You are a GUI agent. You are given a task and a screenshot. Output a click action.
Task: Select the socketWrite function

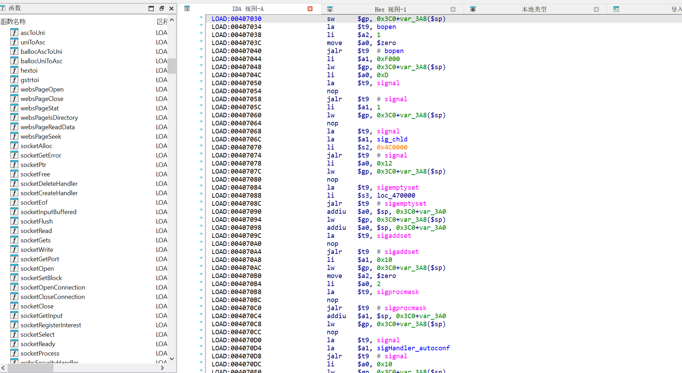click(x=37, y=249)
